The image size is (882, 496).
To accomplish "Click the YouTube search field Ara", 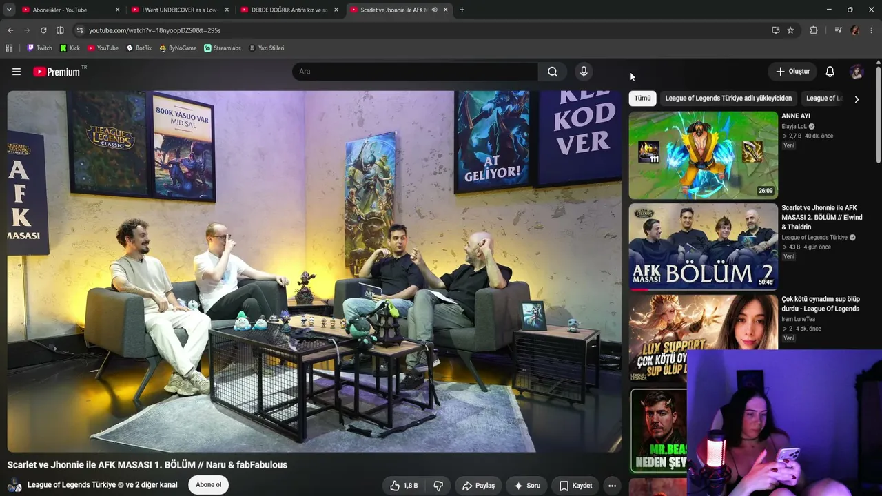I will 415,72.
